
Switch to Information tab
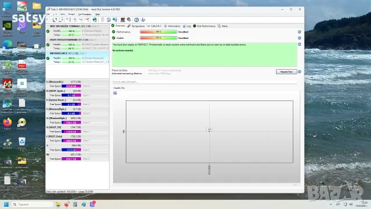pyautogui.click(x=172, y=26)
